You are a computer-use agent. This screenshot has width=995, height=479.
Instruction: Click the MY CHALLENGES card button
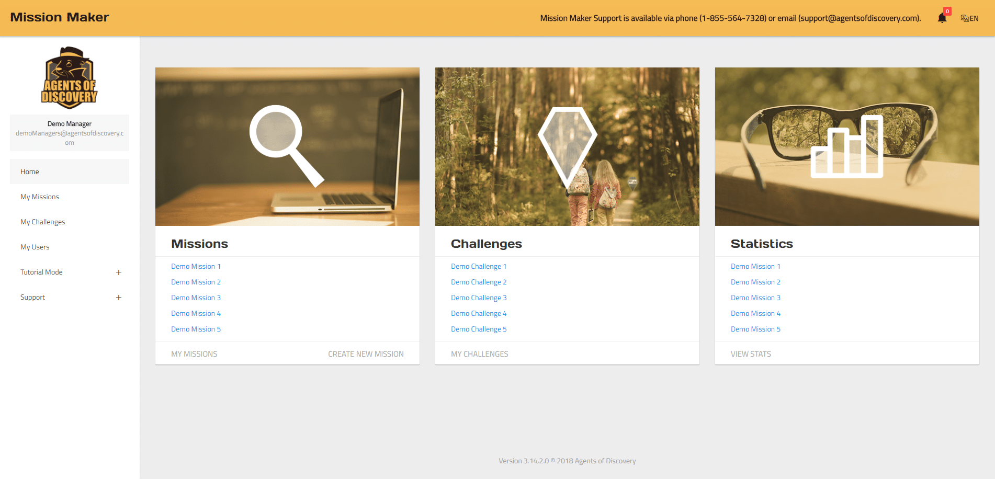click(479, 354)
